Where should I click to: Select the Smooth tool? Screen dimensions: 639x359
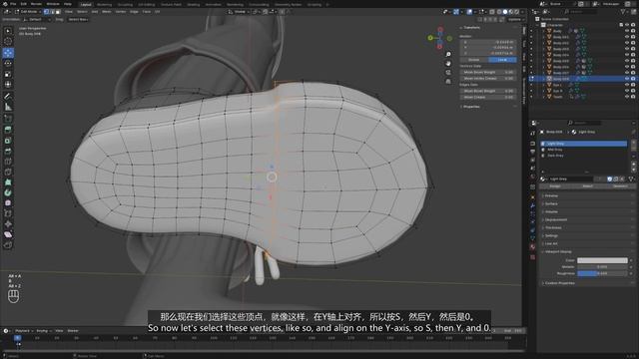[8, 203]
